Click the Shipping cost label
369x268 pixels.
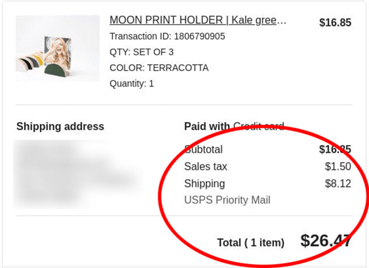tap(204, 183)
